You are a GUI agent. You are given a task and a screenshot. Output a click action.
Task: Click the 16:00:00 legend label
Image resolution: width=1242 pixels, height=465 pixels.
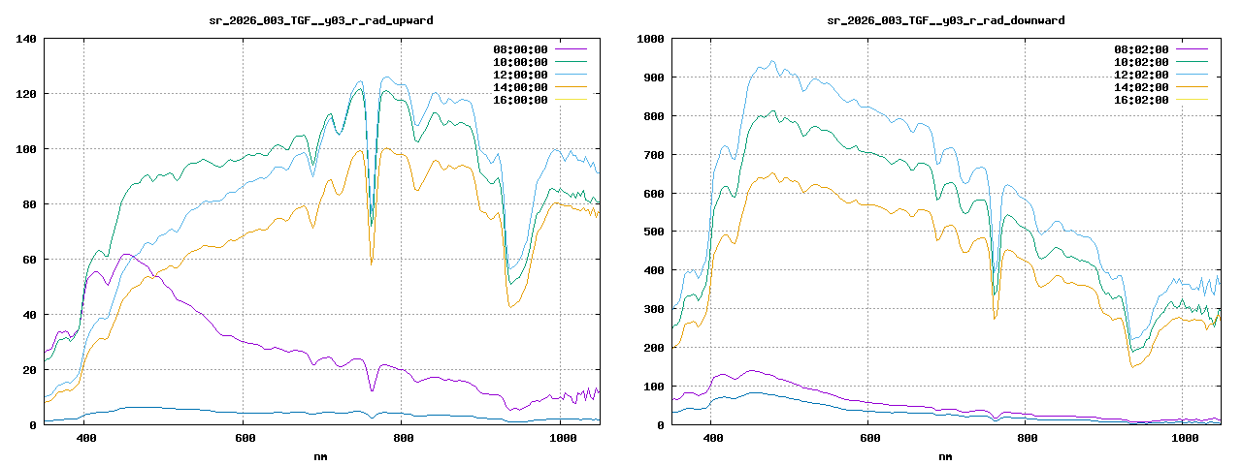(520, 99)
